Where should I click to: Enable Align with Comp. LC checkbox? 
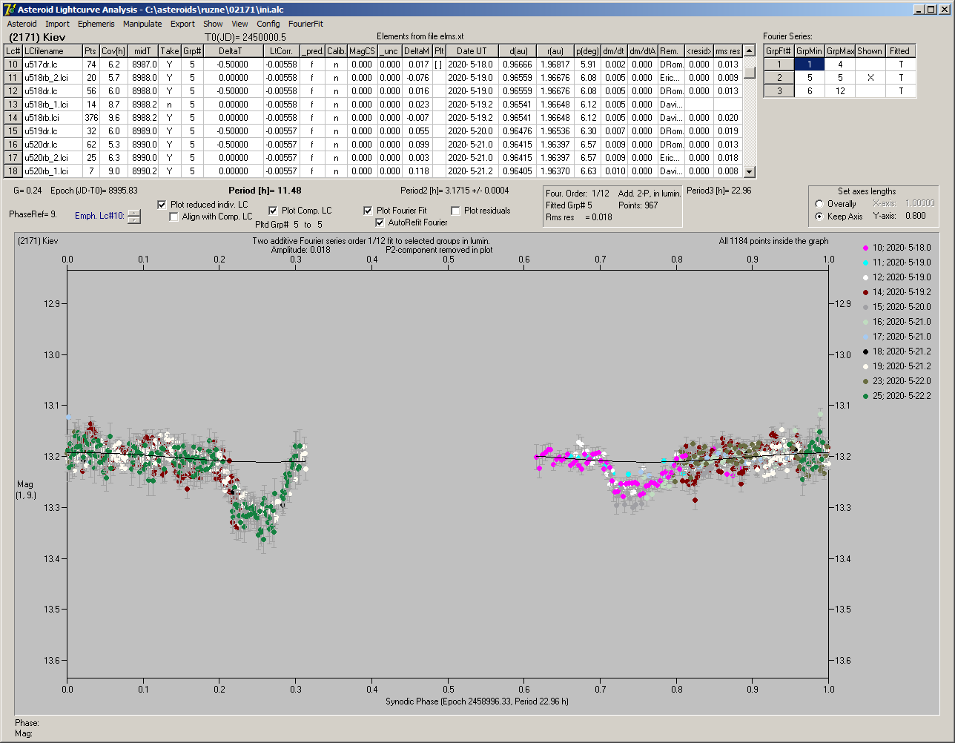[x=174, y=217]
